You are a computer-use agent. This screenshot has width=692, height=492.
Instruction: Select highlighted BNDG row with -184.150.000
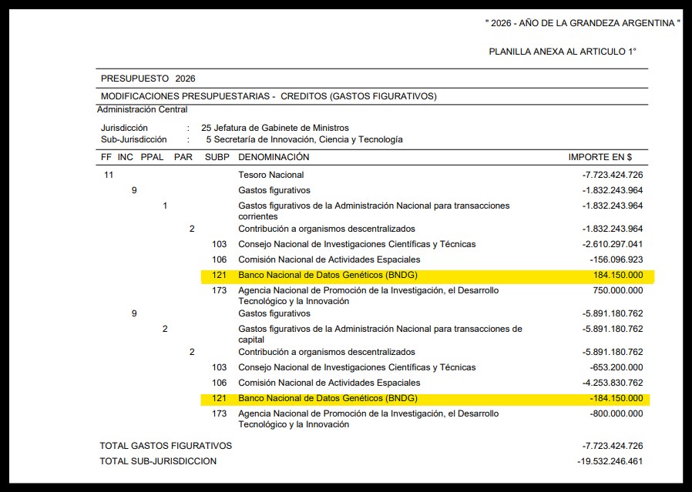pyautogui.click(x=425, y=399)
